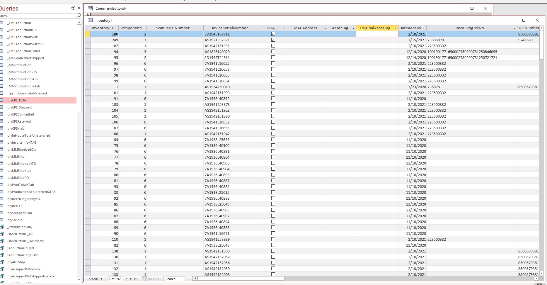Collapse the navigation pane with the double chevron
The height and width of the screenshot is (285, 547).
tap(79, 8)
